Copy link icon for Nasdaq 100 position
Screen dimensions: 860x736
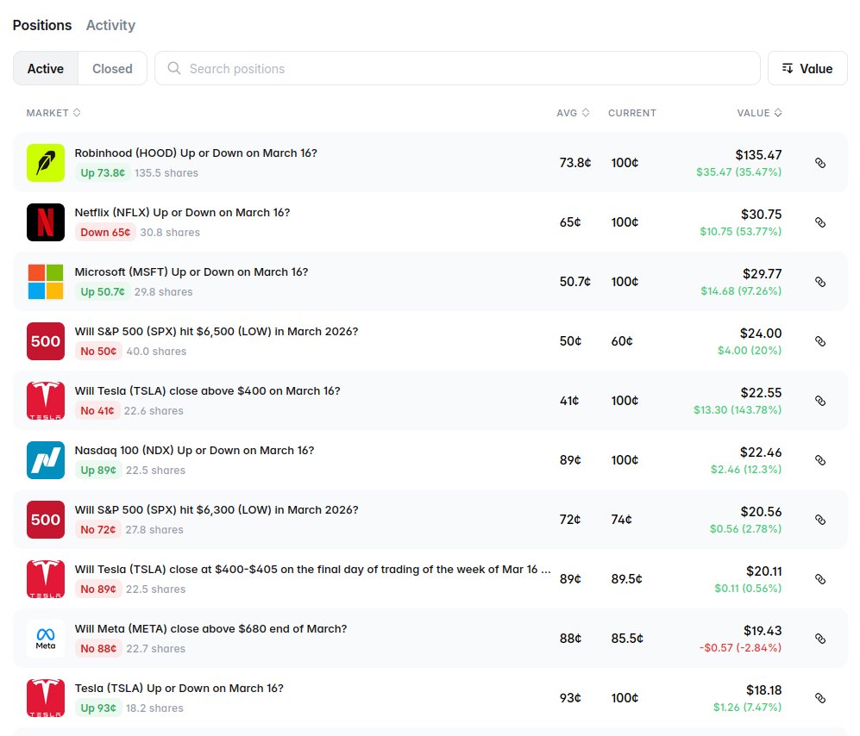(820, 460)
